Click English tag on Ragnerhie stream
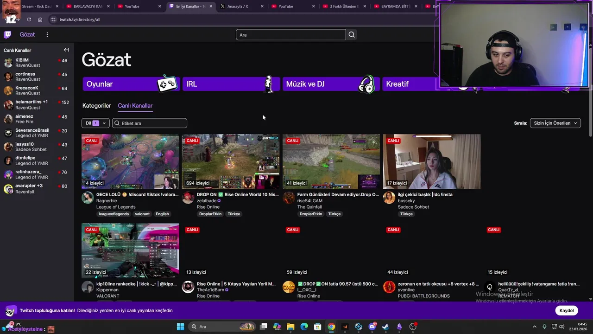The width and height of the screenshot is (593, 334). point(162,214)
